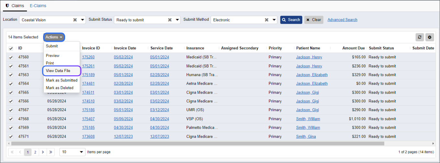Uncheck the row for claim 47560
Viewport: 440px width, 163px height.
pos(11,57)
